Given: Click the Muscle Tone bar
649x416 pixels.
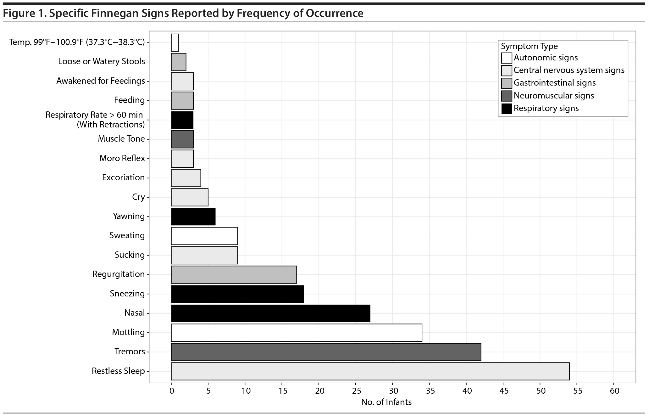Looking at the screenshot, I should click(x=182, y=139).
